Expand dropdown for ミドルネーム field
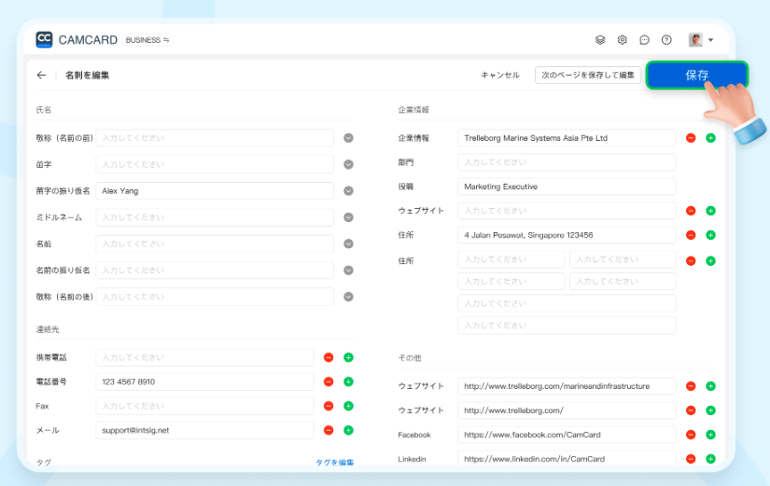 click(349, 217)
